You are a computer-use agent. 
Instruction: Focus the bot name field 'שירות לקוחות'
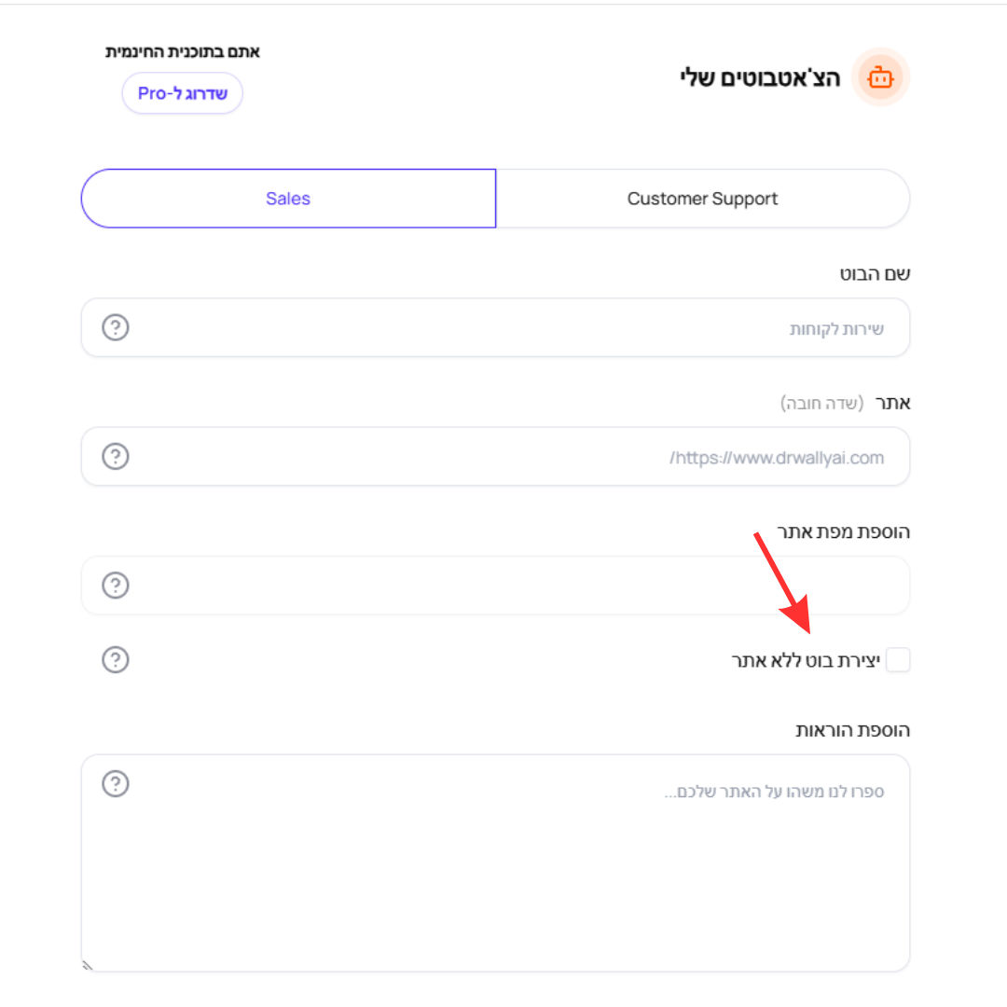(495, 327)
